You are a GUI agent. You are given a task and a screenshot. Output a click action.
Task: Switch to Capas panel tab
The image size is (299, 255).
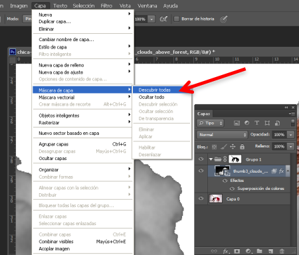coord(203,114)
